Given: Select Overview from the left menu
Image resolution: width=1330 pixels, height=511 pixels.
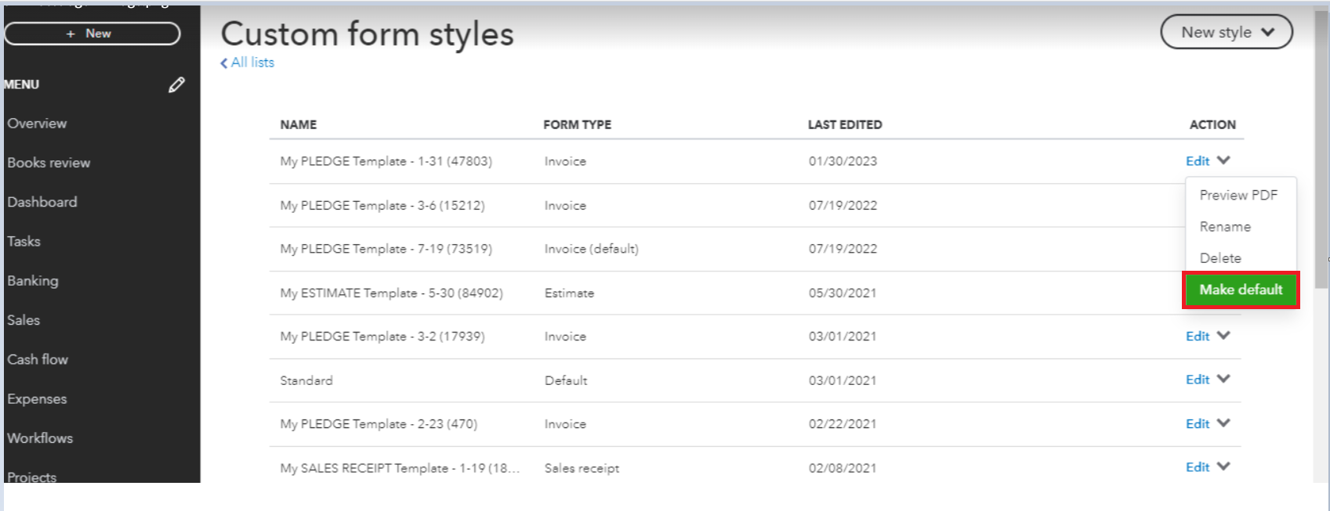Looking at the screenshot, I should 37,123.
